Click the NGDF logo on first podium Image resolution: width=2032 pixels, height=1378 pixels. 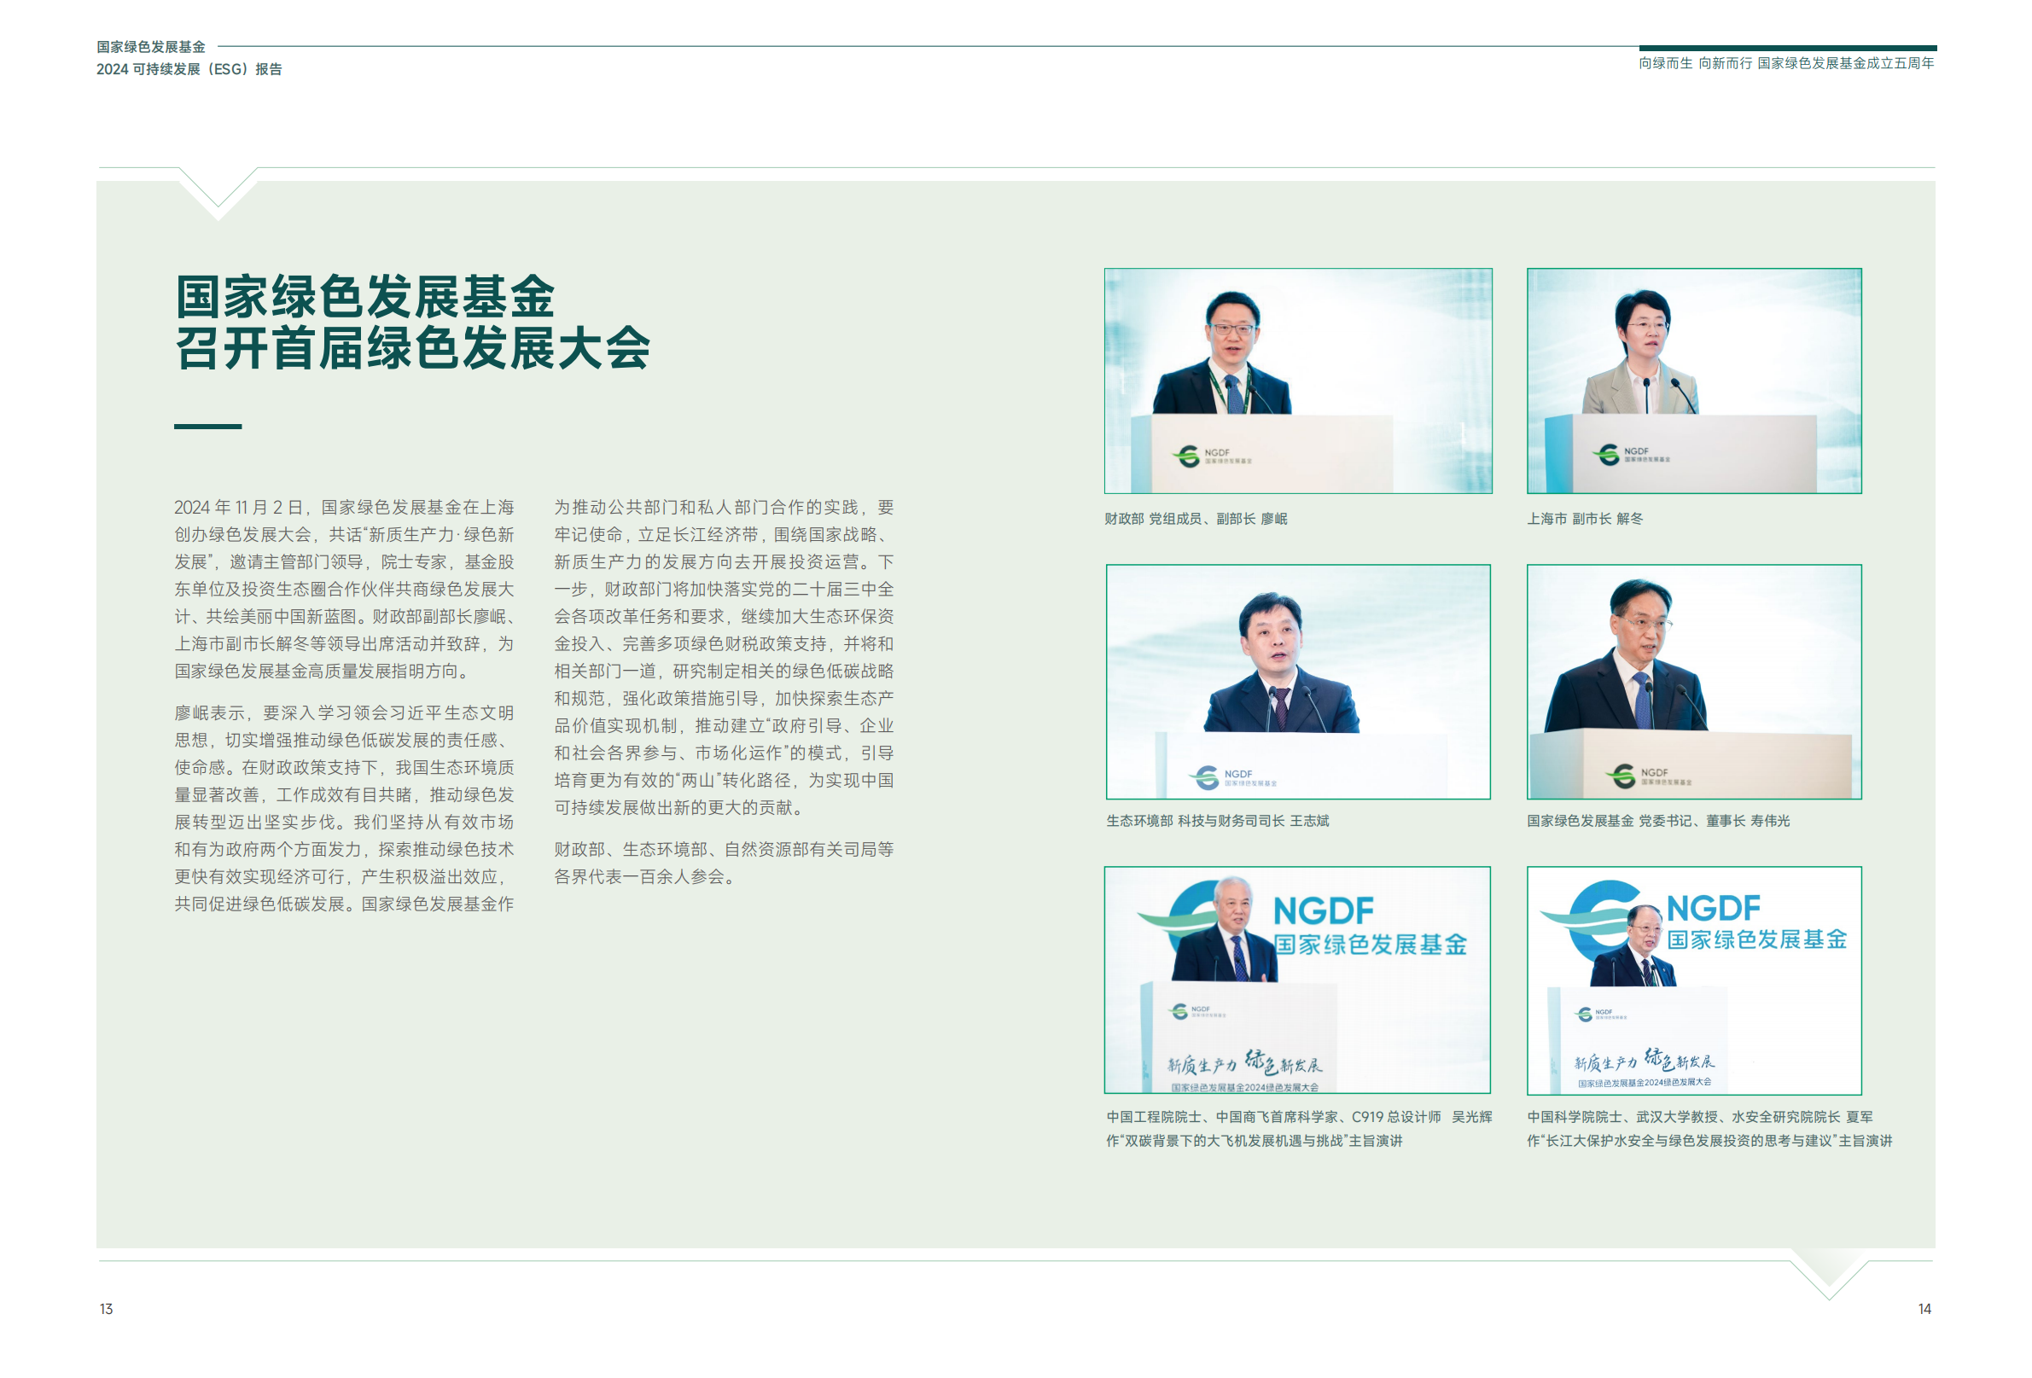point(1212,456)
